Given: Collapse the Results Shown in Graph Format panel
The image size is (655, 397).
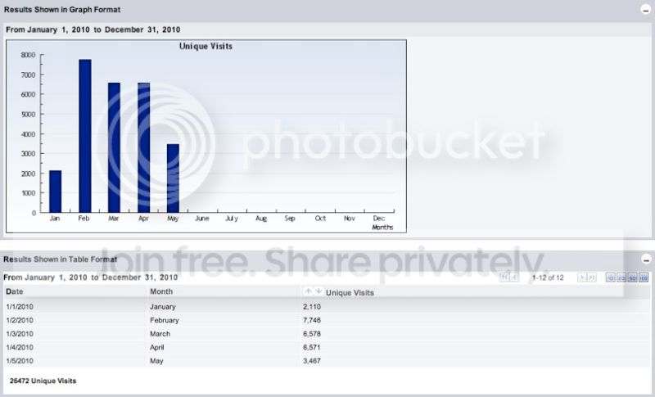Looking at the screenshot, I should click(646, 10).
